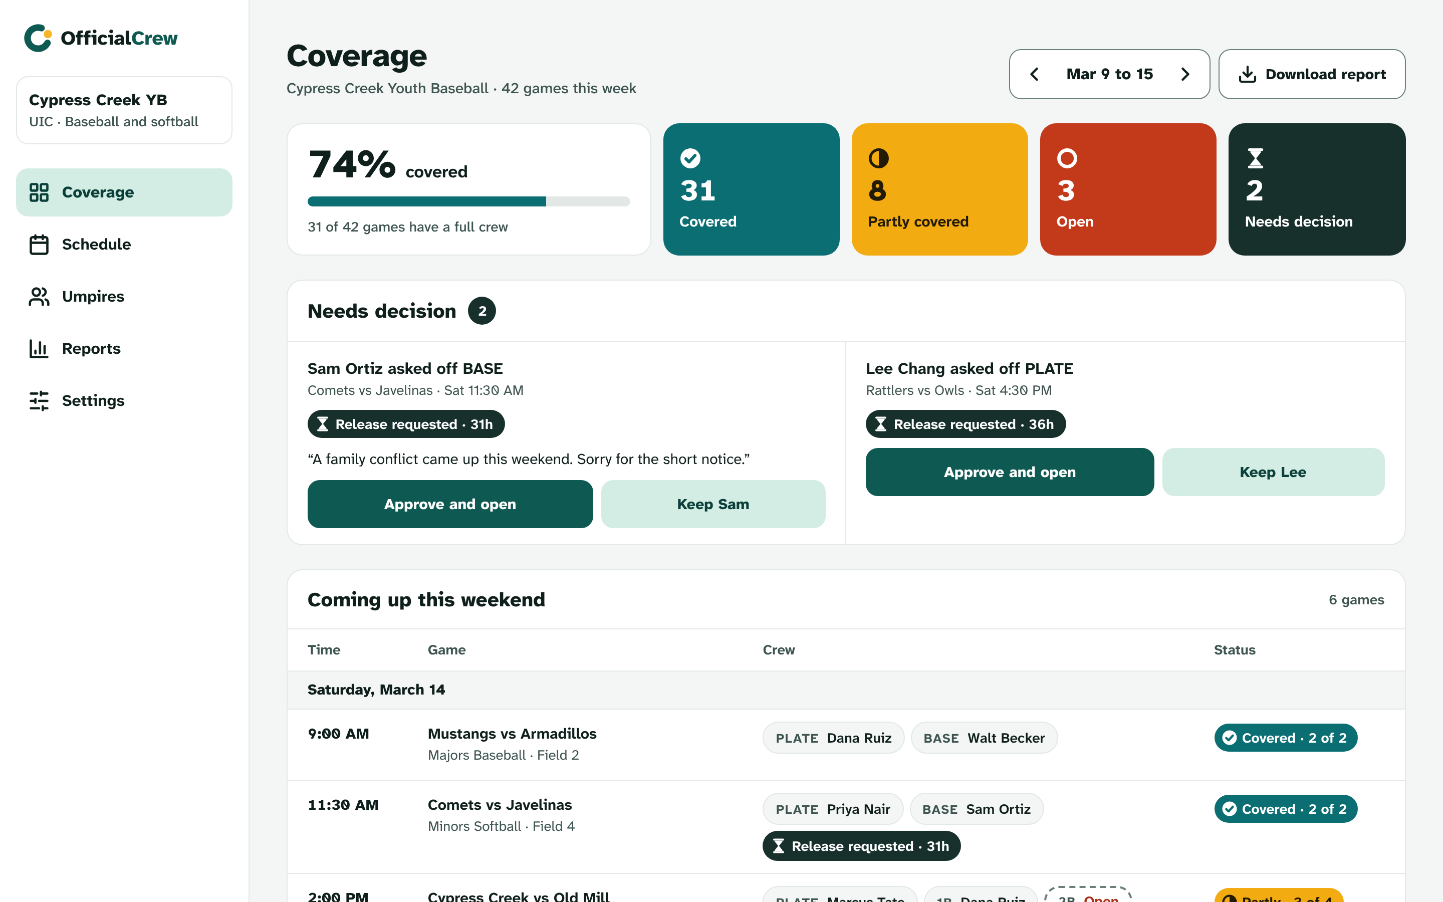
Task: Open the Coverage menu item
Action: [124, 192]
